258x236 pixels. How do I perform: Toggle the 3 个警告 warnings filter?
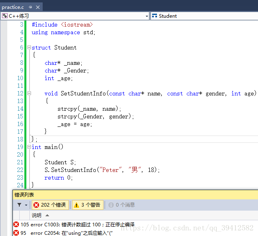click(87, 205)
